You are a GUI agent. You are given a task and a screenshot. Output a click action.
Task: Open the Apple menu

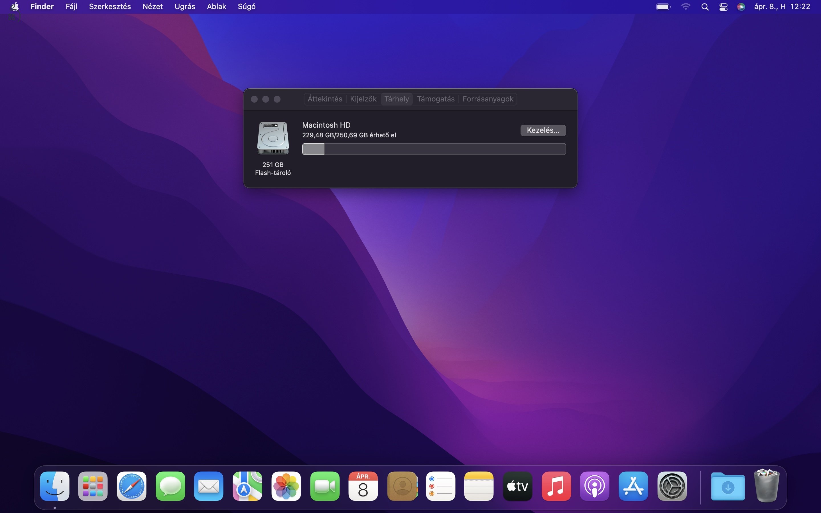point(15,7)
